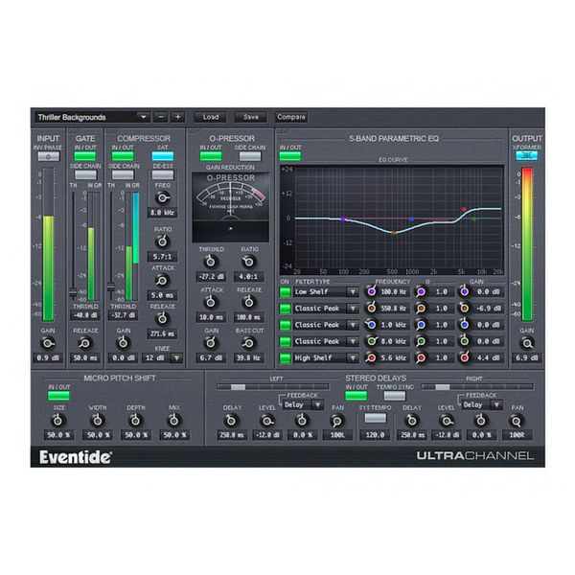This screenshot has height=575, width=575.
Task: Click the Gate Release knob
Action: (84, 343)
